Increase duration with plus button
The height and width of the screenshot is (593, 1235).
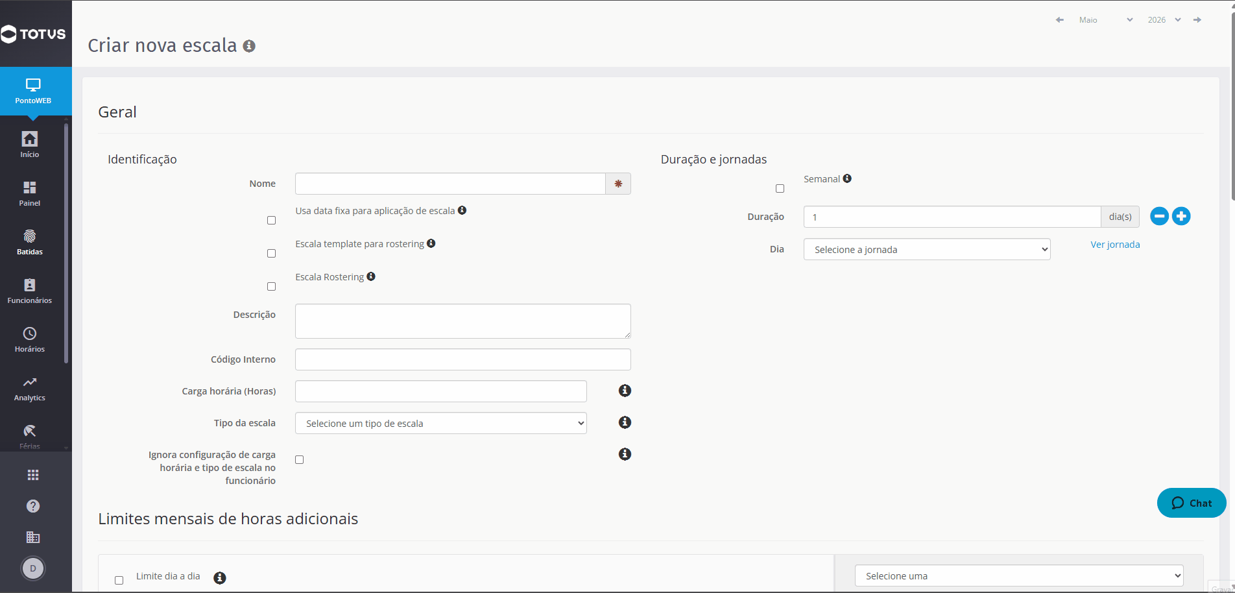pyautogui.click(x=1181, y=216)
